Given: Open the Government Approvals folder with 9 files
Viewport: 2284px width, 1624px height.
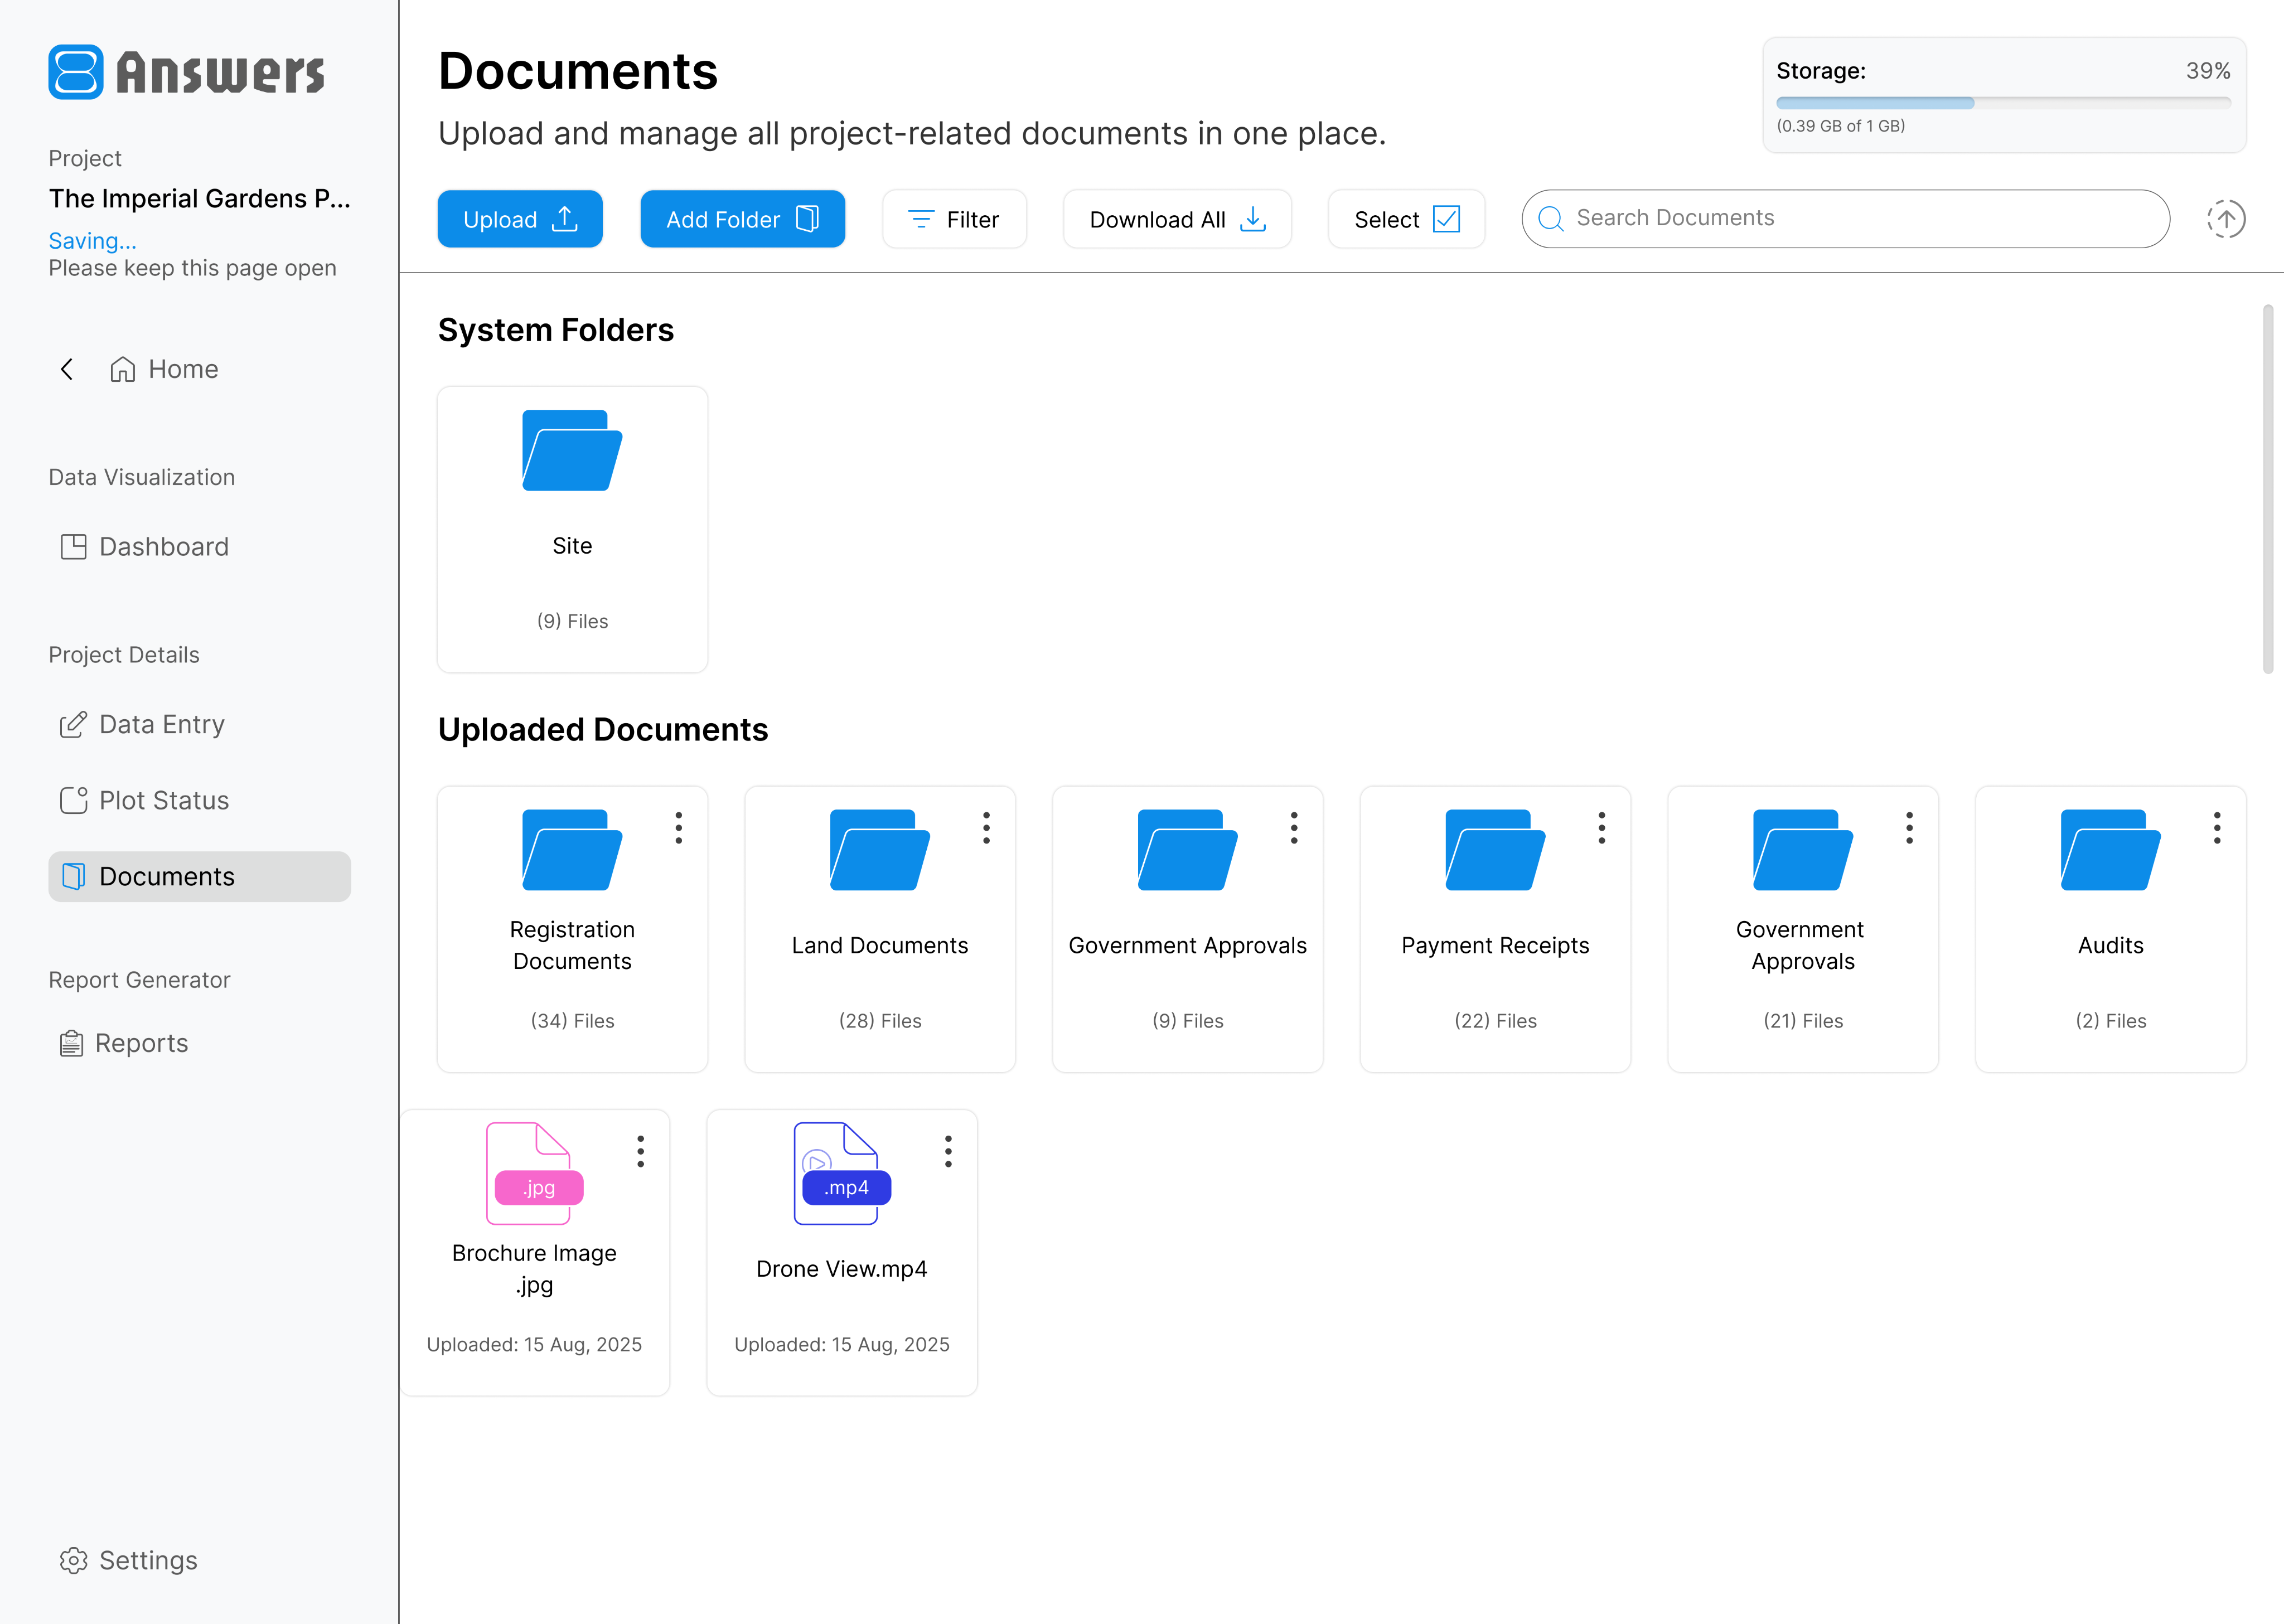Looking at the screenshot, I should [x=1188, y=850].
